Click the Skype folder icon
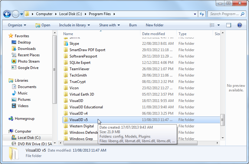Image resolution: width=249 pixels, height=164 pixels. click(x=66, y=43)
